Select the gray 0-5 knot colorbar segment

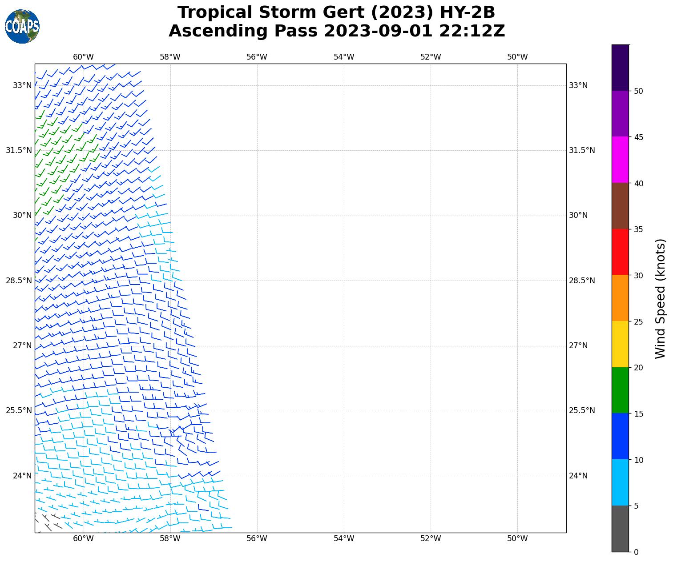coord(620,528)
